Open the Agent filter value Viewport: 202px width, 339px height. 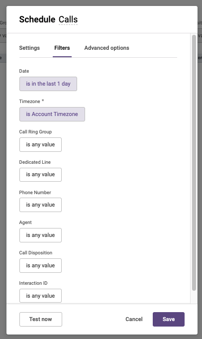[x=40, y=235]
